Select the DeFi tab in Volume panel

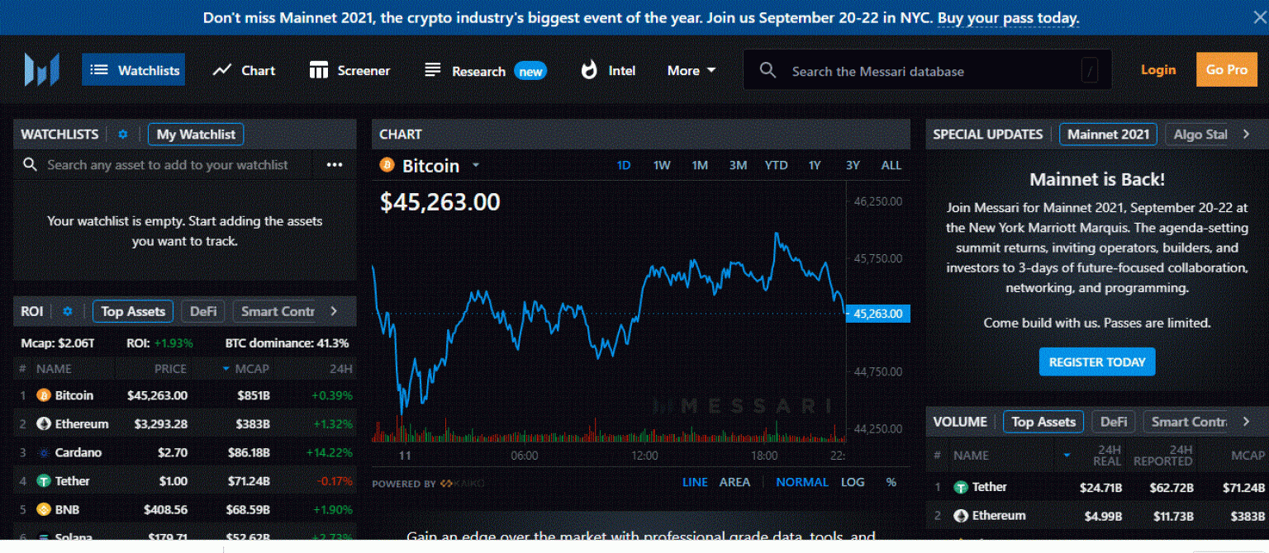(1113, 422)
